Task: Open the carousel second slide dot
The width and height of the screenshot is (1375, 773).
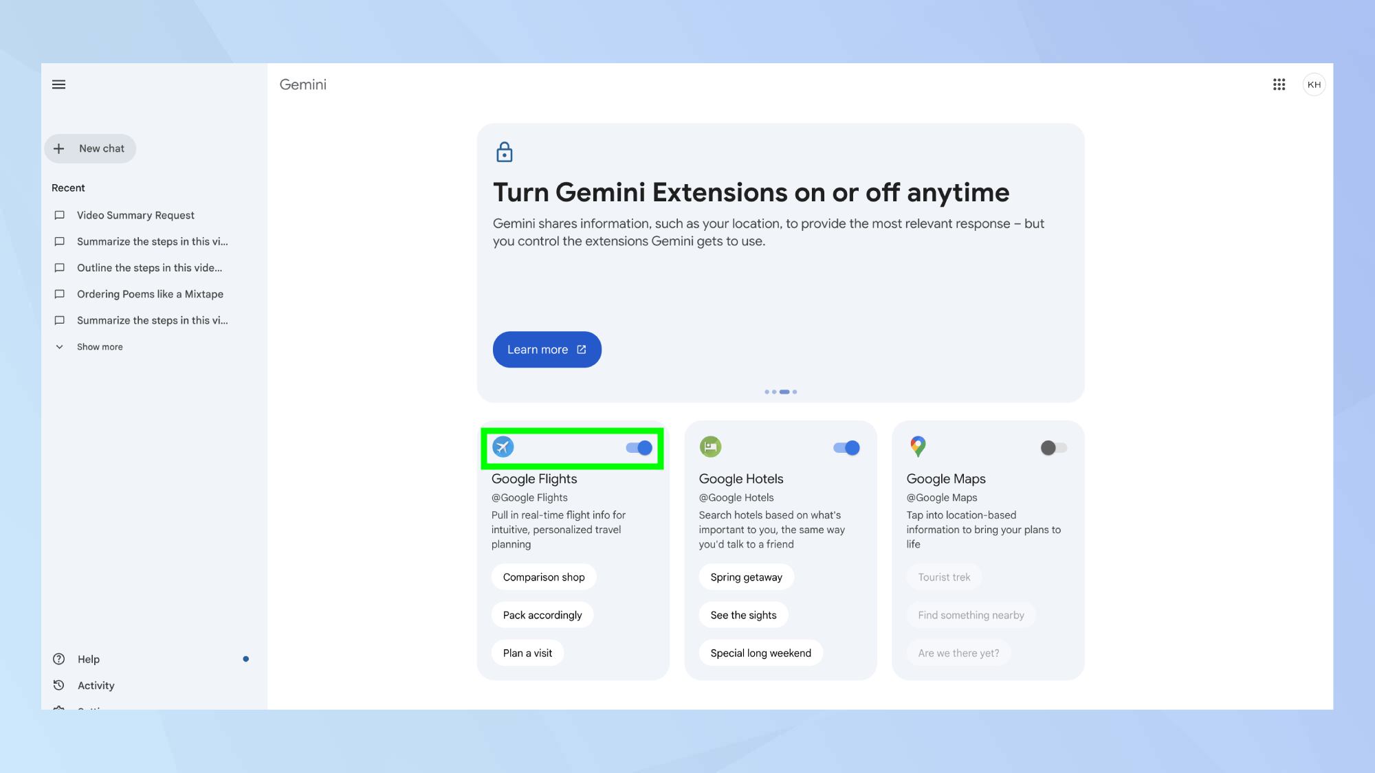Action: (x=774, y=392)
